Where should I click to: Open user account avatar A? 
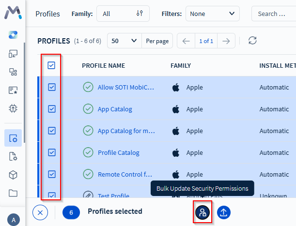pos(13,220)
